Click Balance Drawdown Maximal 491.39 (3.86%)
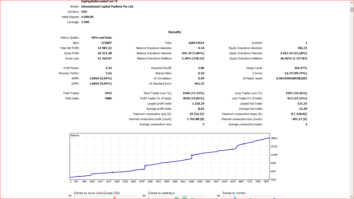The height and width of the screenshot is (199, 354). pos(193,53)
